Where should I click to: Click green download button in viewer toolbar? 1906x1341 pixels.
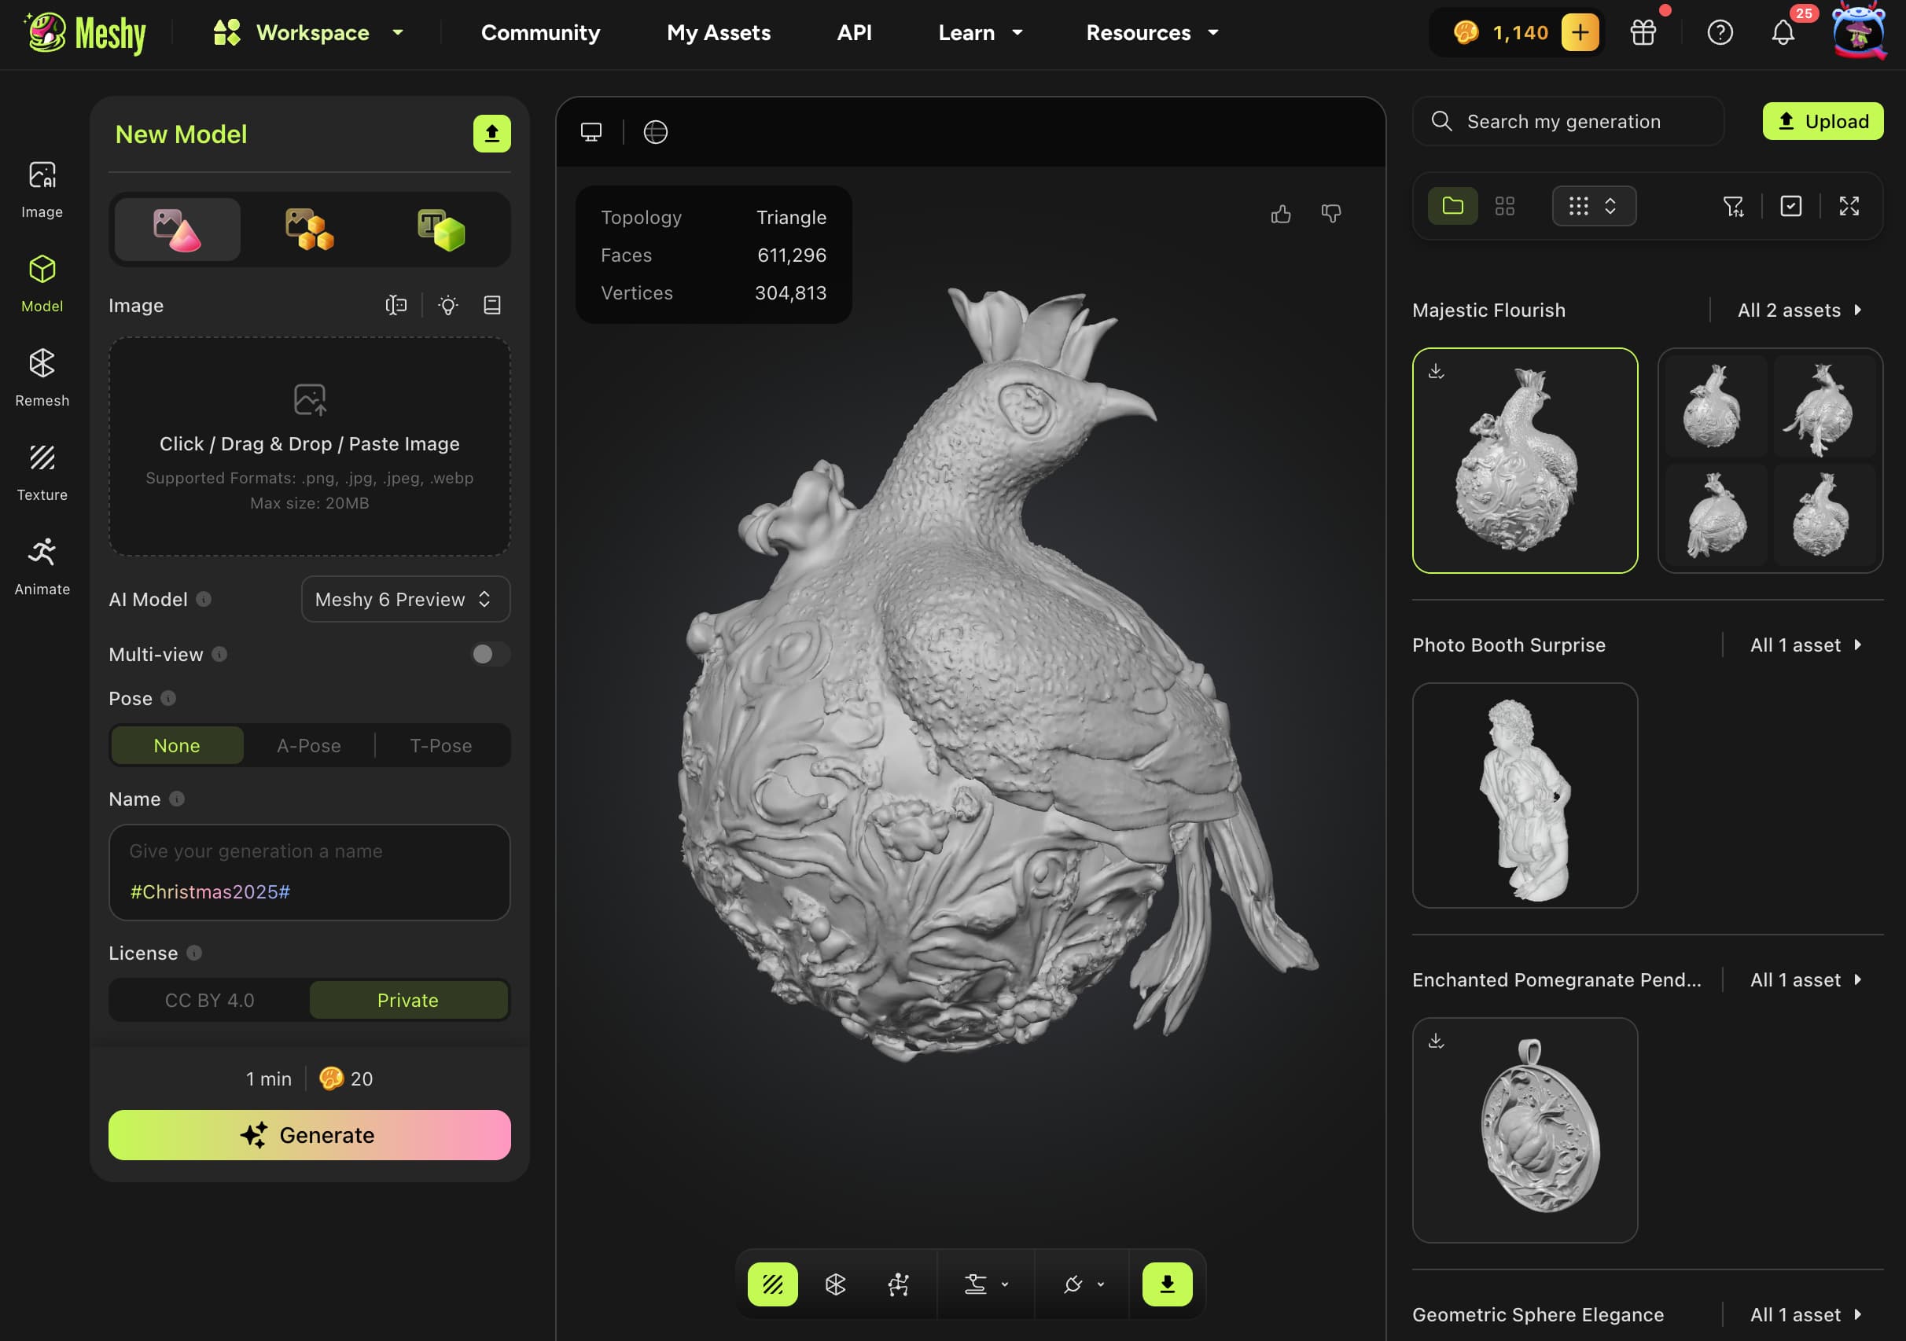pyautogui.click(x=1166, y=1284)
